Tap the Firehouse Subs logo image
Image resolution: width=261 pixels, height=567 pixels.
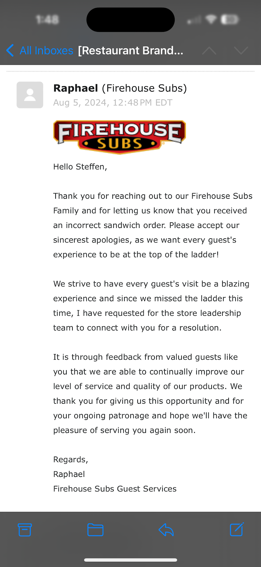point(119,137)
